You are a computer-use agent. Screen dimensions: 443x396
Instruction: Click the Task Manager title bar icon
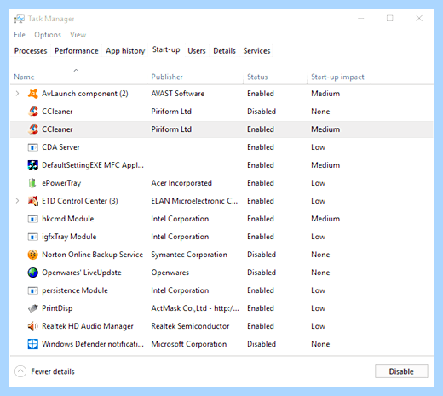click(20, 19)
